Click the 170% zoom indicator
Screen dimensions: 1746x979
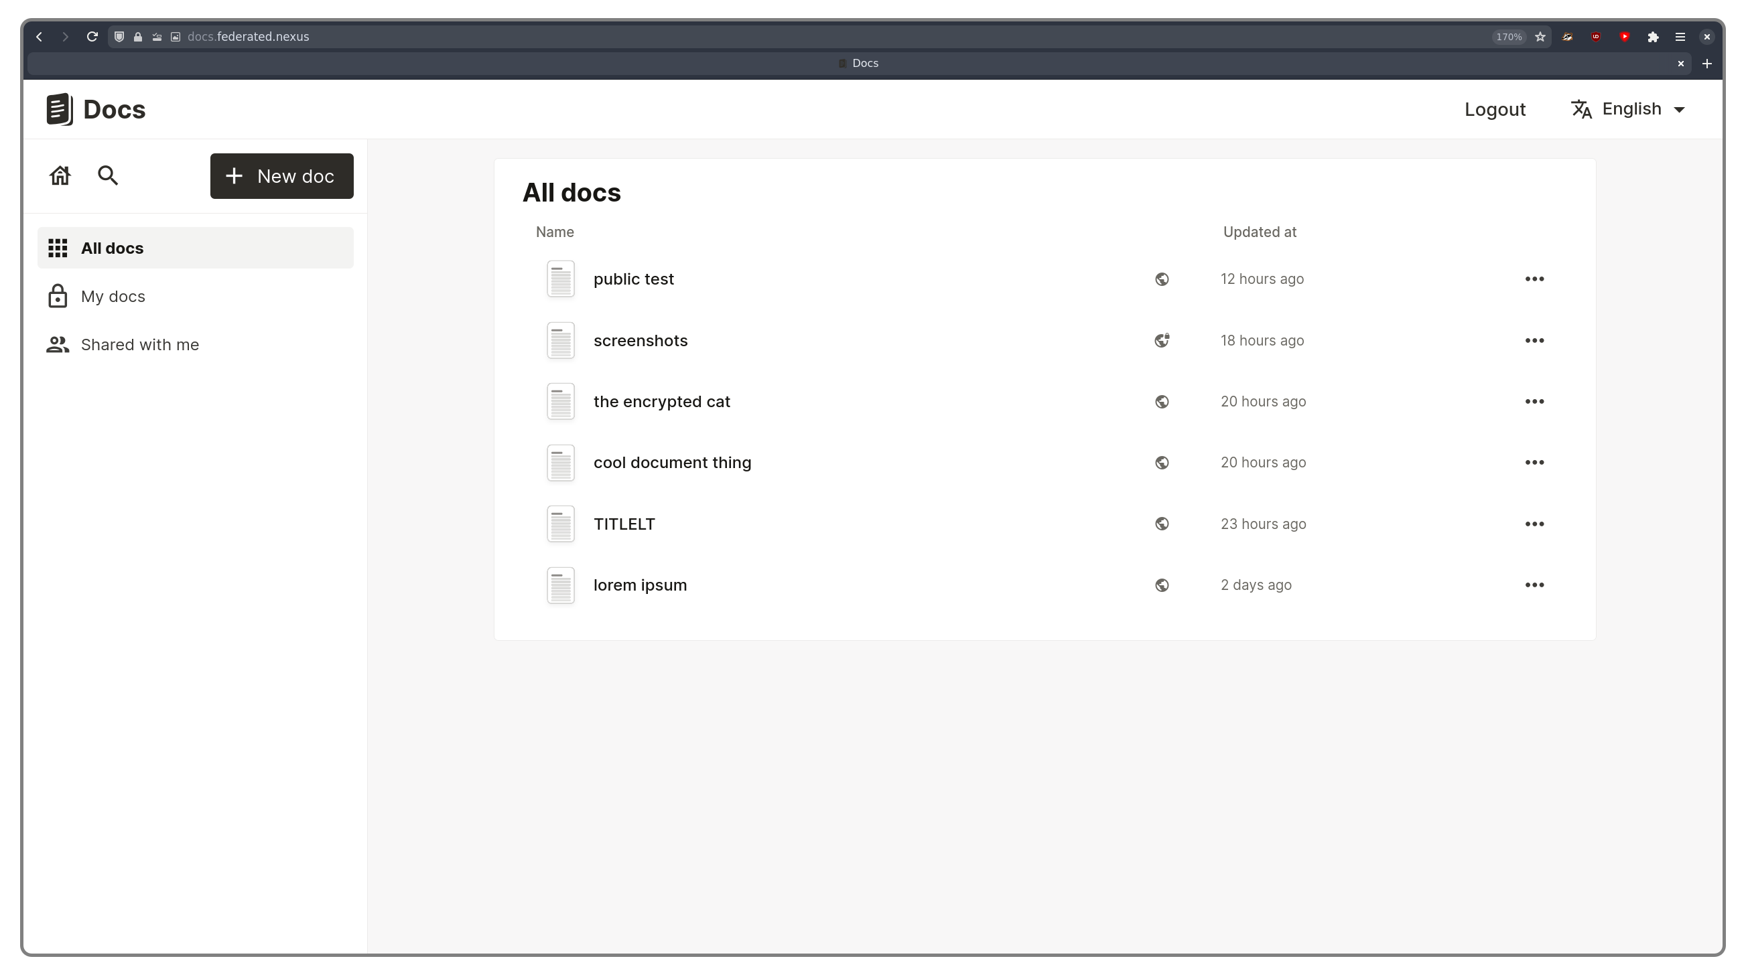click(1509, 37)
